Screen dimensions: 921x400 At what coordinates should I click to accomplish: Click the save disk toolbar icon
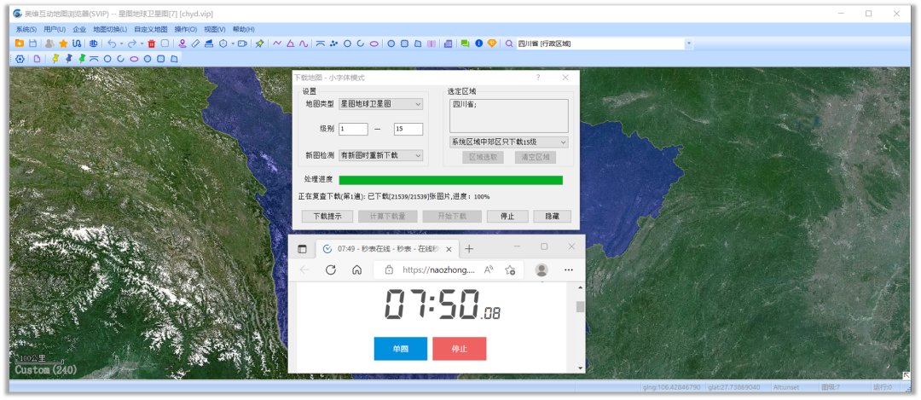[32, 43]
